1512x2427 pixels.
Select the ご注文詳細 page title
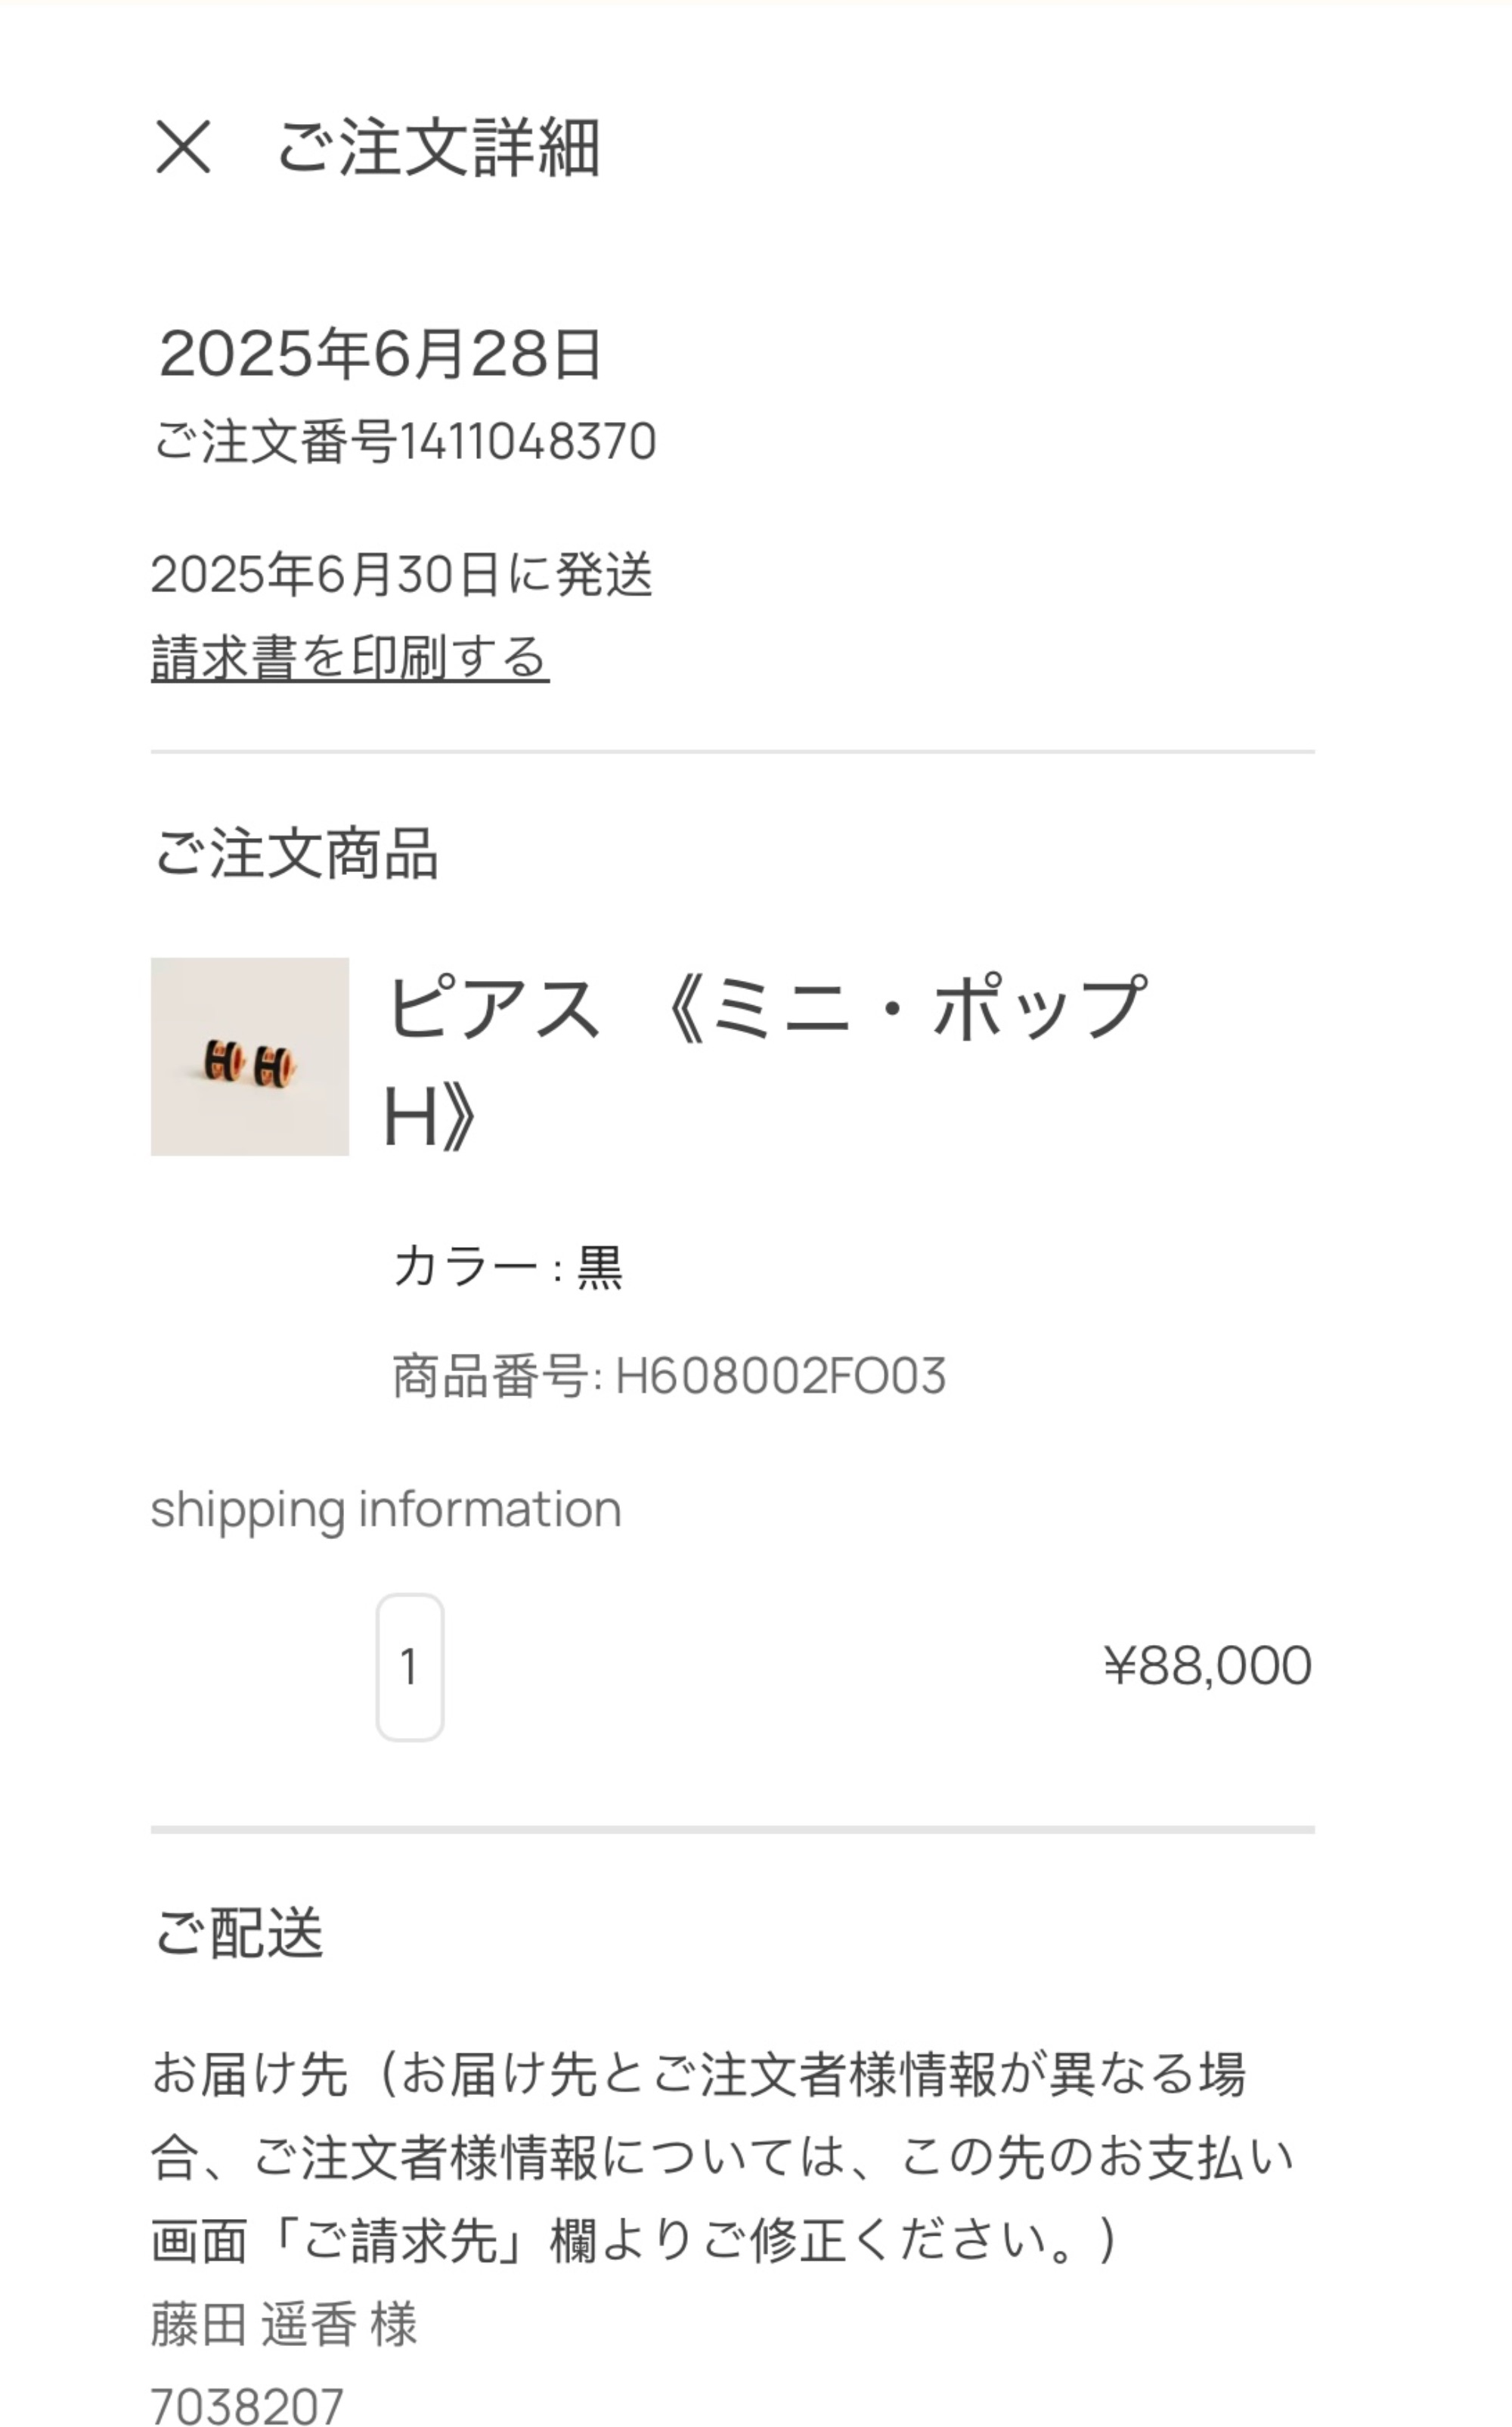point(438,147)
